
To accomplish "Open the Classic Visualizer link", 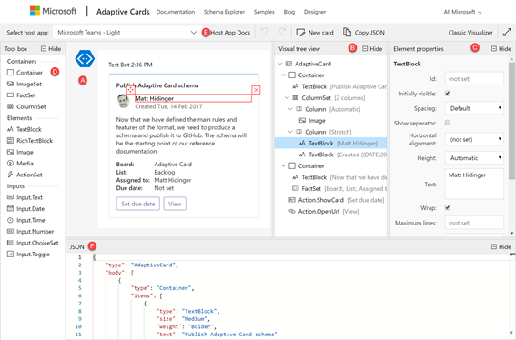I will [470, 33].
